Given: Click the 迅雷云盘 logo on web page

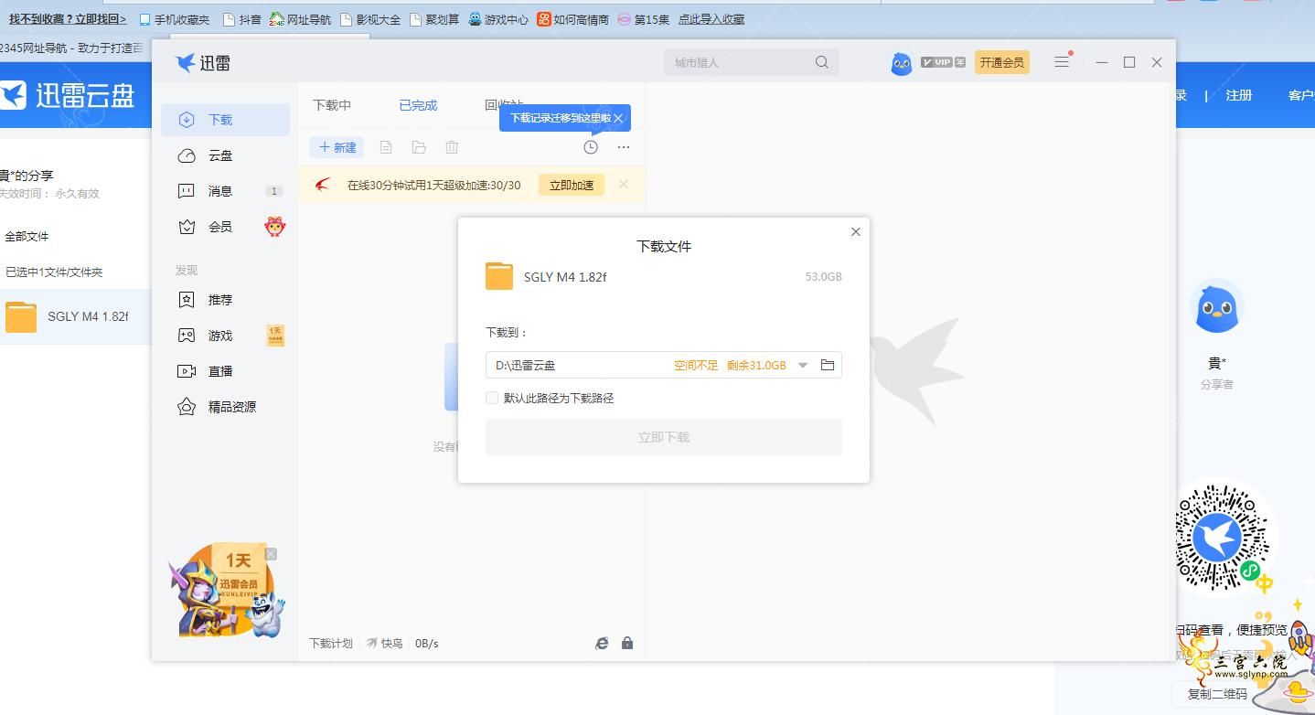Looking at the screenshot, I should 68,95.
